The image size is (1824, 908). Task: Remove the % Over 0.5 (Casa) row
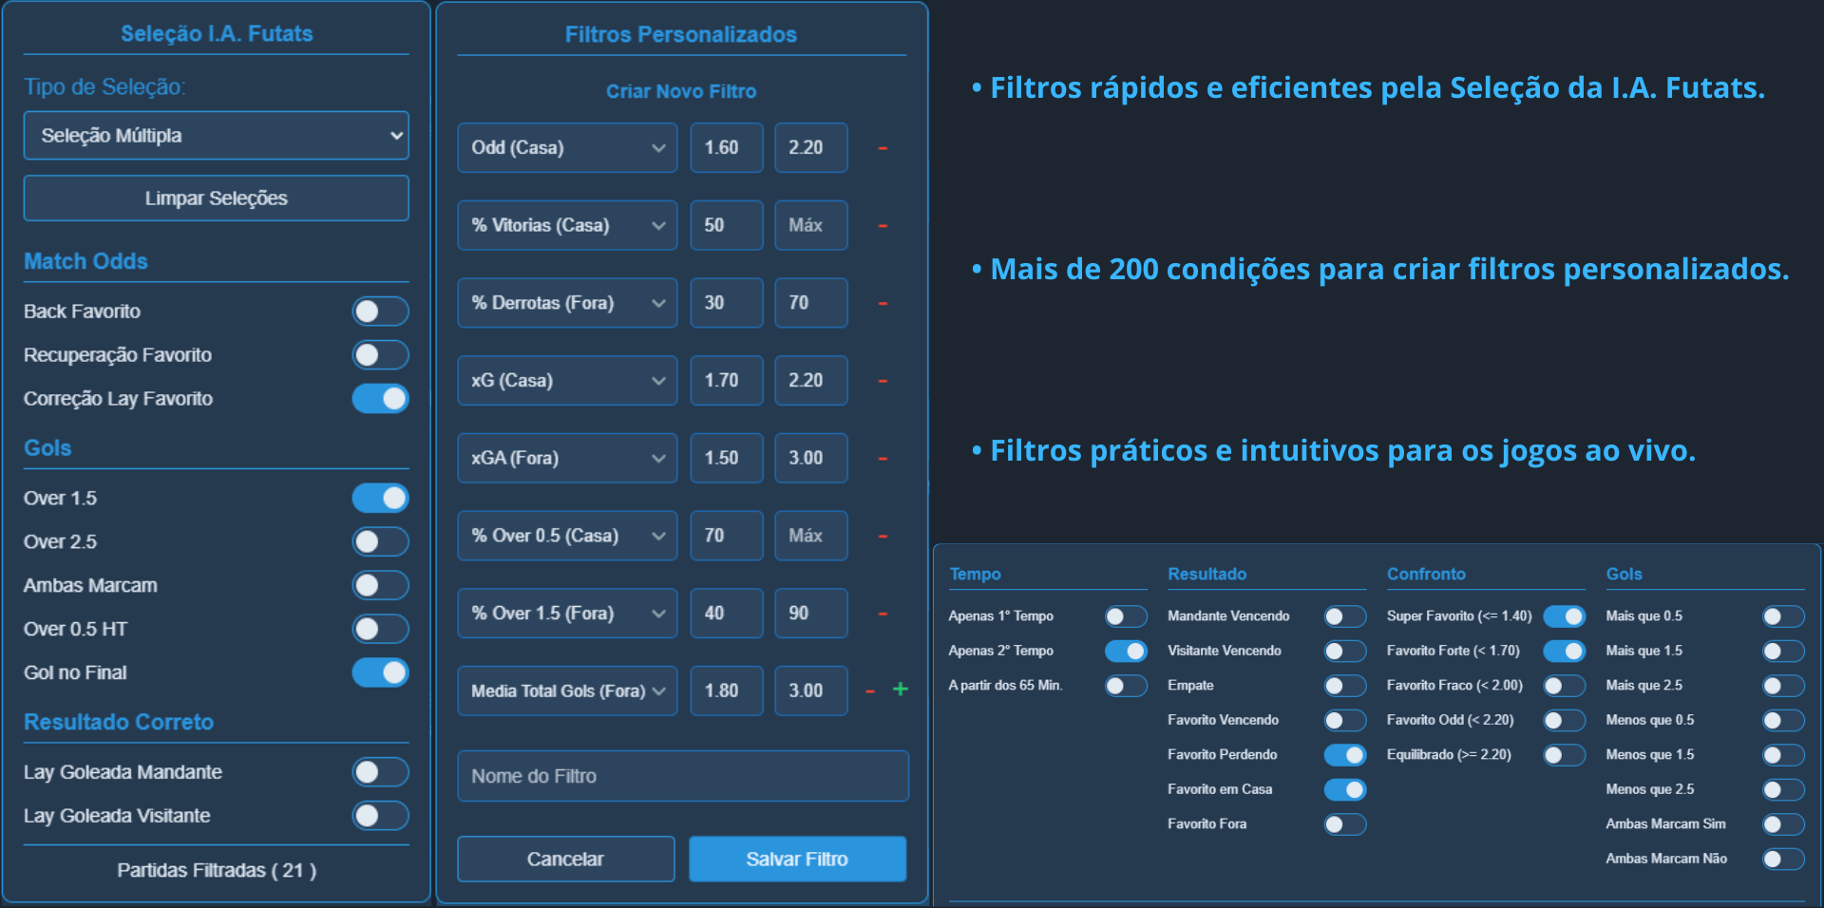click(x=883, y=537)
